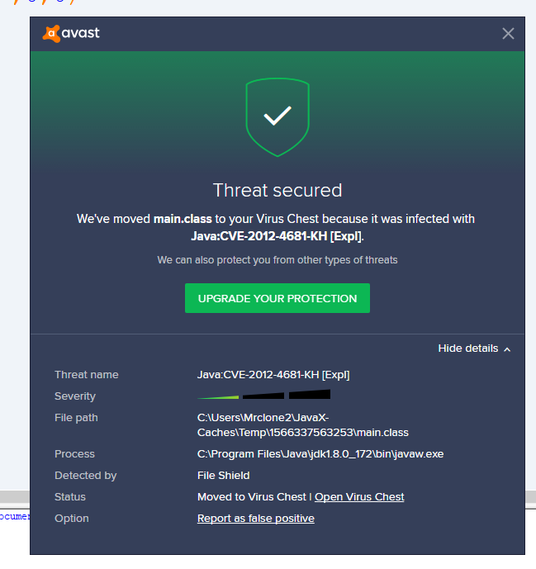Viewport: 536px width, 569px height.
Task: Click the chevron arrow beside Hide details
Action: 507,349
